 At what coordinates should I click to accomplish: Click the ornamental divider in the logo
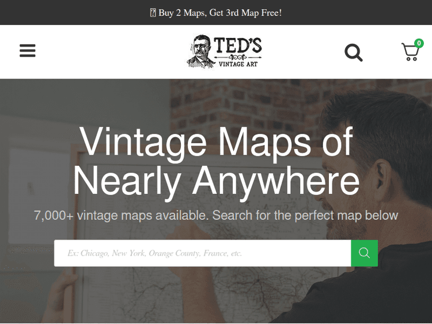(238, 57)
